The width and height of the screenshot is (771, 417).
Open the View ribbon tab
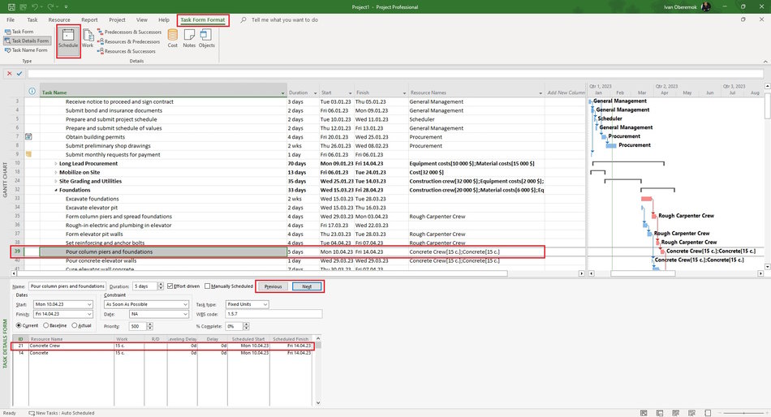141,20
